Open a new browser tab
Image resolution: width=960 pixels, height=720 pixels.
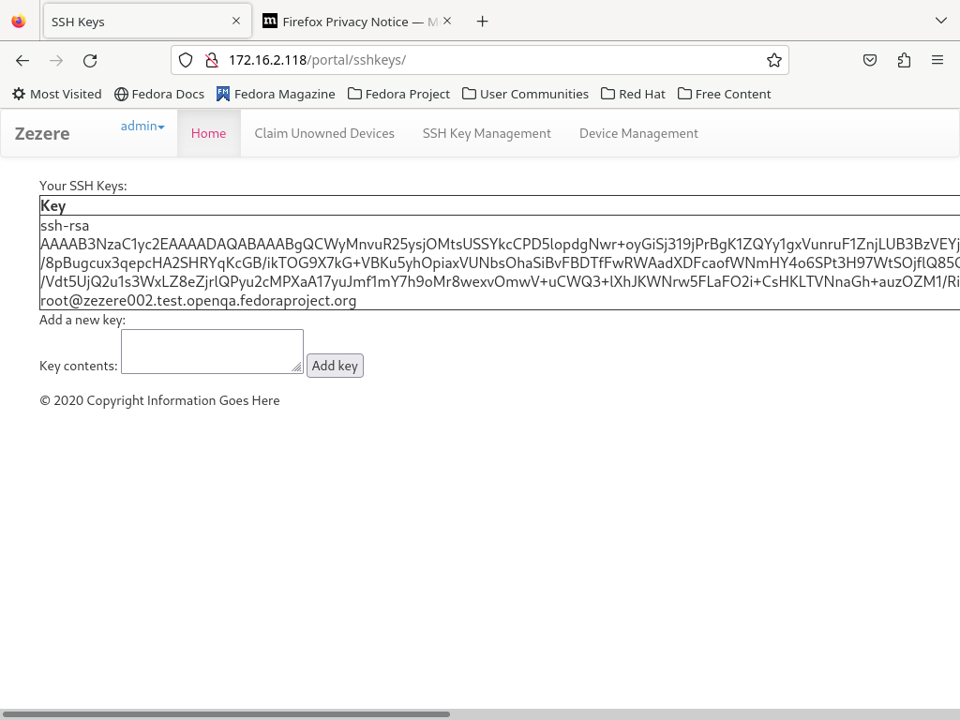pyautogui.click(x=483, y=22)
